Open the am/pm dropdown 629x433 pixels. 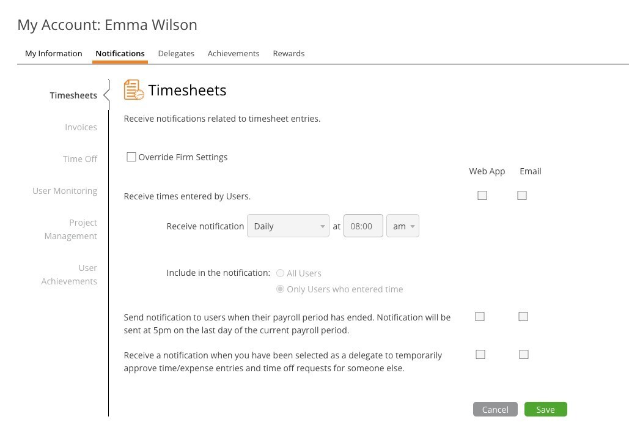point(403,226)
